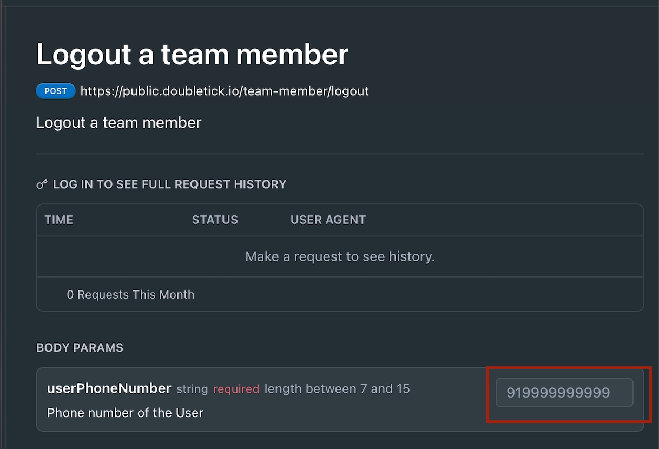Image resolution: width=659 pixels, height=449 pixels.
Task: Click "Make a request to see history" message
Action: tap(340, 256)
